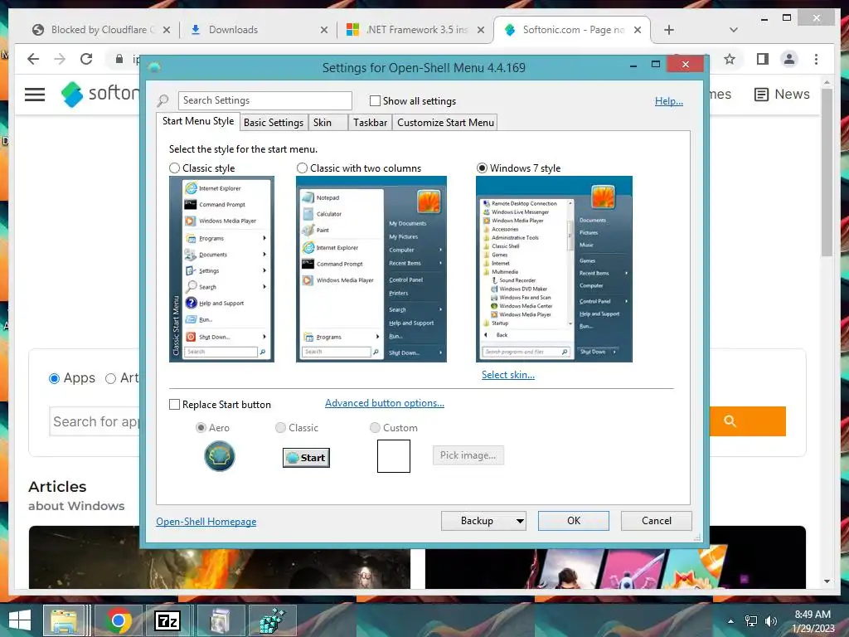Click the Aero shell start button image
The image size is (849, 637).
click(x=219, y=456)
